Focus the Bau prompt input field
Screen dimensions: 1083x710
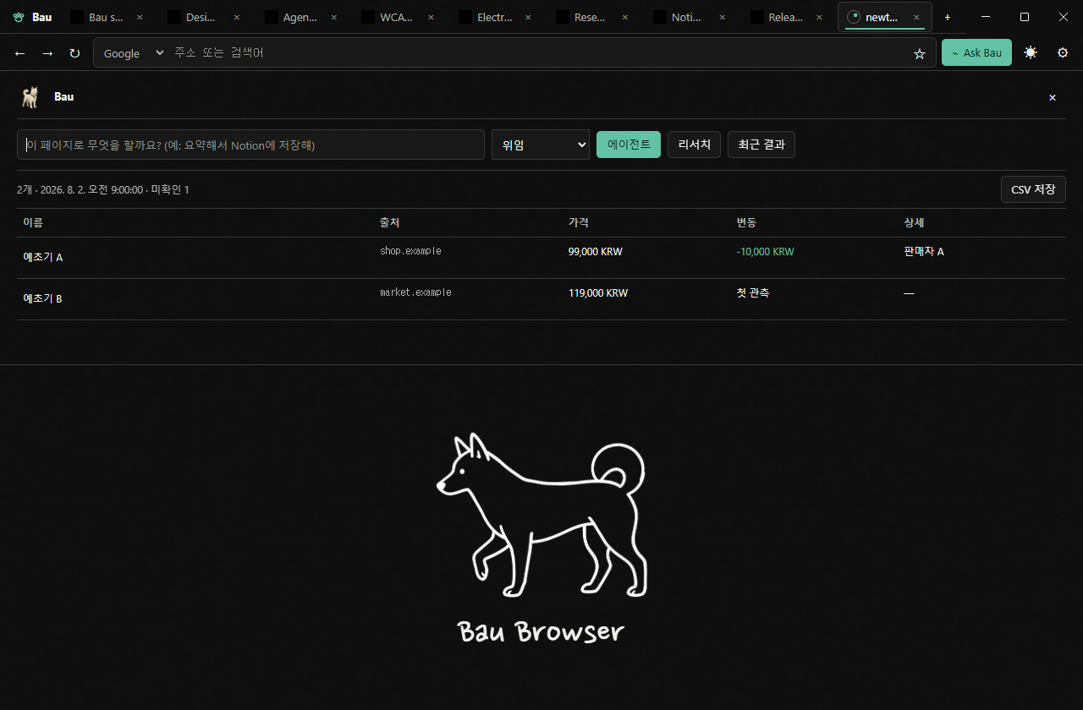[x=250, y=145]
